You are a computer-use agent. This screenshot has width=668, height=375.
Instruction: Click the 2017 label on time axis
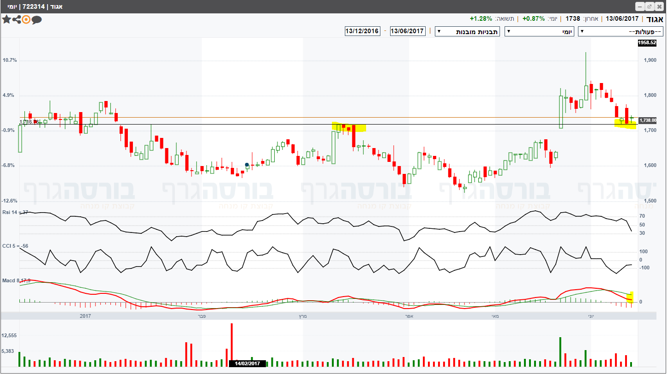(x=85, y=316)
